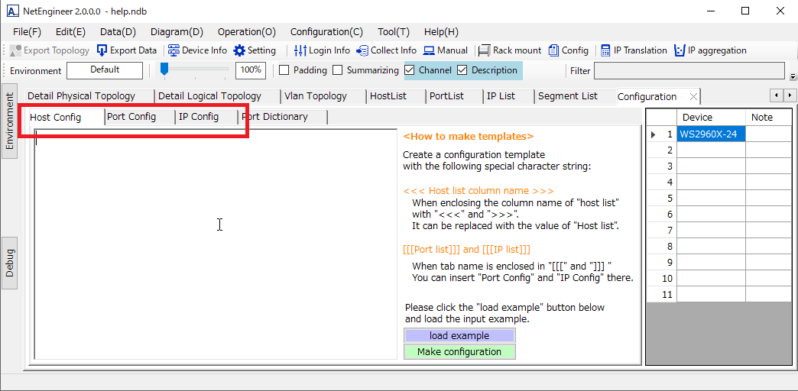Screen dimensions: 798x391
Task: Click the Login Info toolbar icon
Action: pyautogui.click(x=300, y=50)
